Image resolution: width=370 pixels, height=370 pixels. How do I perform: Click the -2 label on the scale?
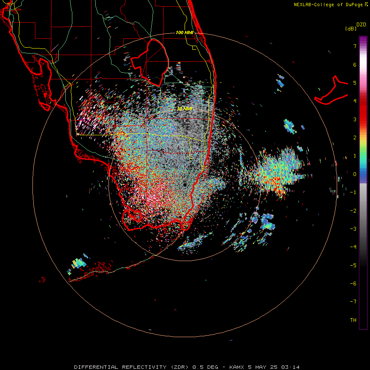(x=353, y=210)
